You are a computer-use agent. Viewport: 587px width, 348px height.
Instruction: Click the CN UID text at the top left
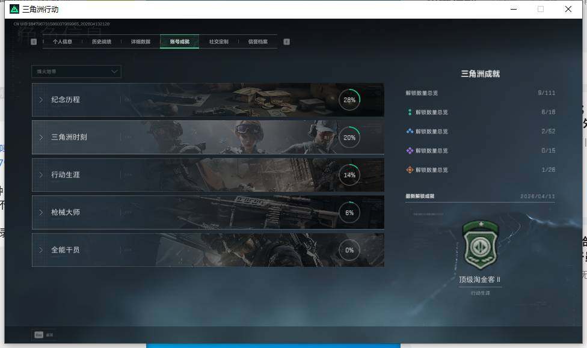(x=62, y=24)
